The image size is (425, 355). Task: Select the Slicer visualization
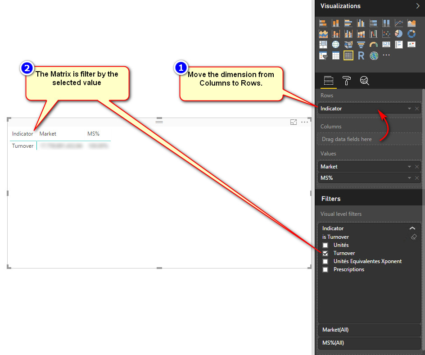click(x=323, y=55)
